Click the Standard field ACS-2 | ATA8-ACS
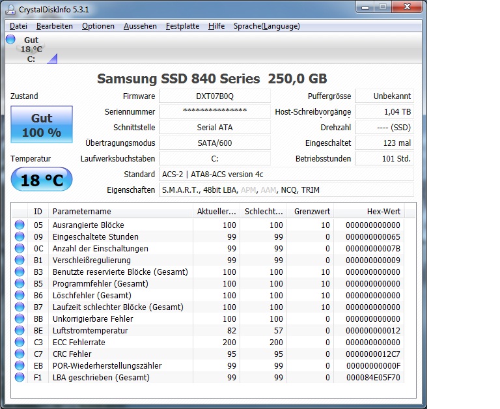The height and width of the screenshot is (409, 500). point(286,174)
